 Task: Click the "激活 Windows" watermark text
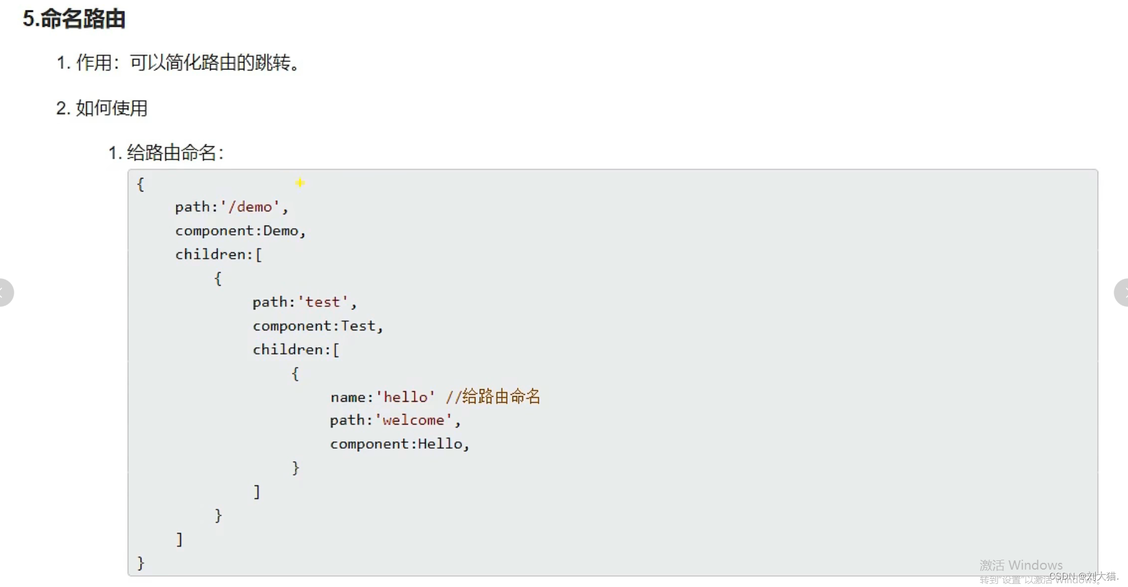tap(1020, 565)
